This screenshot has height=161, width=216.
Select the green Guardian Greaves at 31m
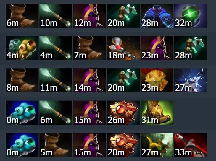point(157,113)
